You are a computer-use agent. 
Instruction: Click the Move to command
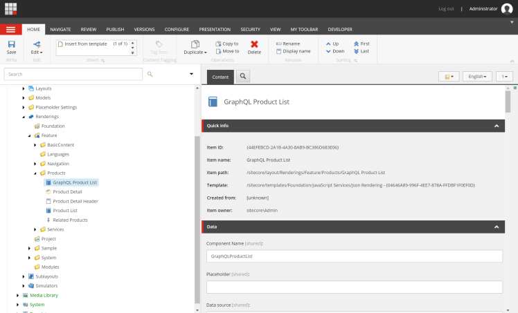(226, 51)
